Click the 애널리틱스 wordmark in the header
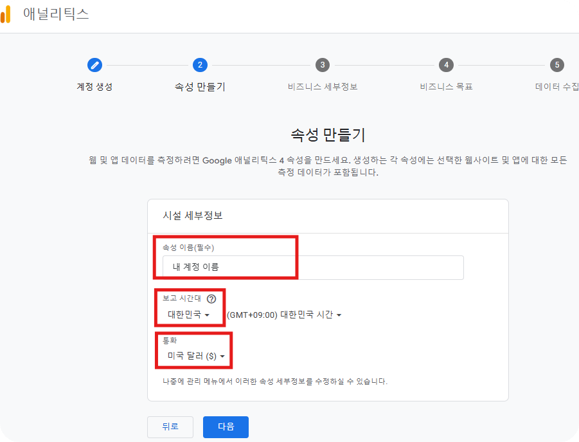Screen dimensions: 579x442 point(55,14)
